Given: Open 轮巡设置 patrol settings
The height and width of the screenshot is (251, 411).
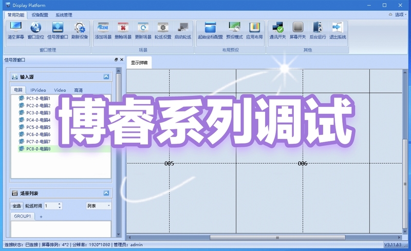Looking at the screenshot, I should pos(163,31).
